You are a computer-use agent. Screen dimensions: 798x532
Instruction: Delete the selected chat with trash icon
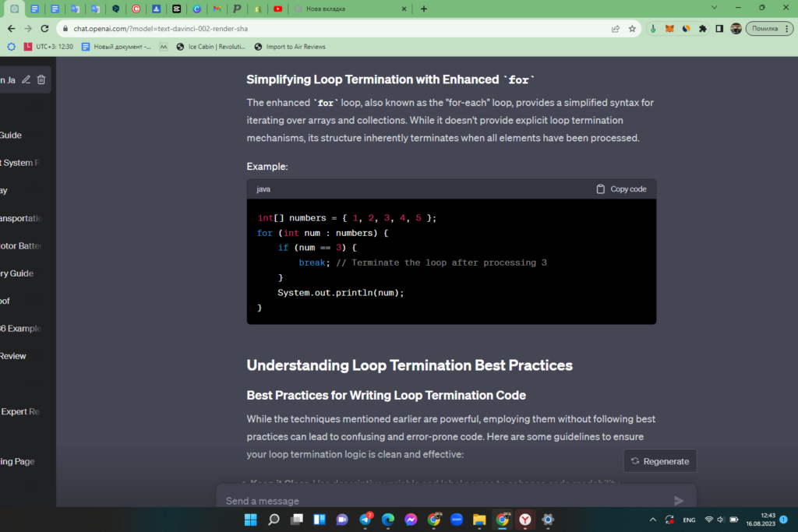coord(41,79)
